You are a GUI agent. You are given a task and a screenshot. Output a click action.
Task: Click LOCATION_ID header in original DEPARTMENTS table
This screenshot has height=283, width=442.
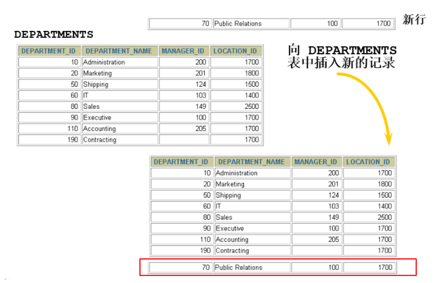(236, 51)
